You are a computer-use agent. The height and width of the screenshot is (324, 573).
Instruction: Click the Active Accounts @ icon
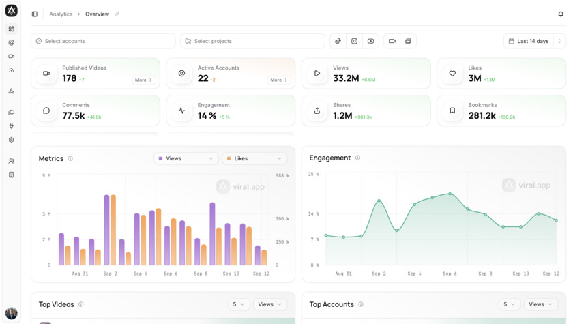(x=181, y=74)
